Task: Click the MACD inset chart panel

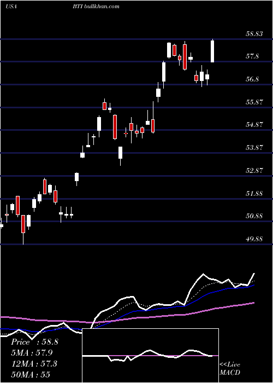Action: [150, 356]
